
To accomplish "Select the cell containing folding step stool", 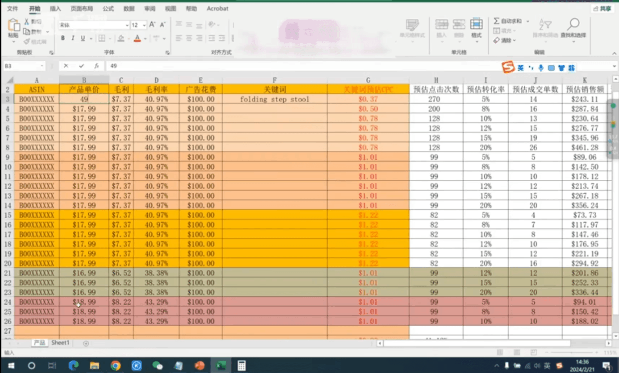I will click(274, 99).
